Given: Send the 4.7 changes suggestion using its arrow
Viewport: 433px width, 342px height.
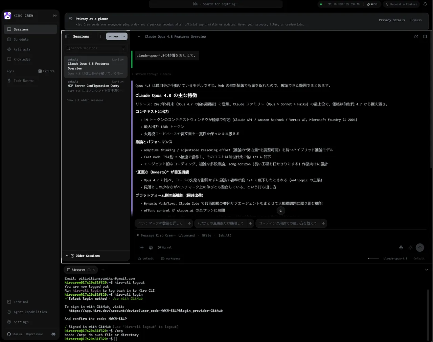Looking at the screenshot, I should (x=250, y=223).
